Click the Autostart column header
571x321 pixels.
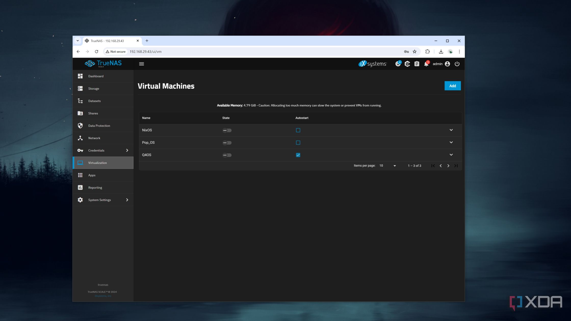pos(302,118)
